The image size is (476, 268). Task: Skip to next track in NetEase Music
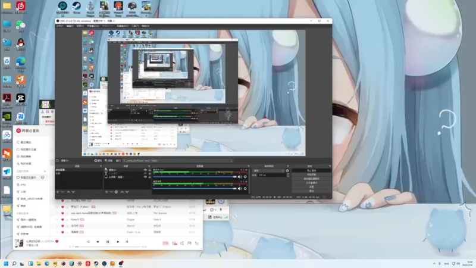coord(118,242)
